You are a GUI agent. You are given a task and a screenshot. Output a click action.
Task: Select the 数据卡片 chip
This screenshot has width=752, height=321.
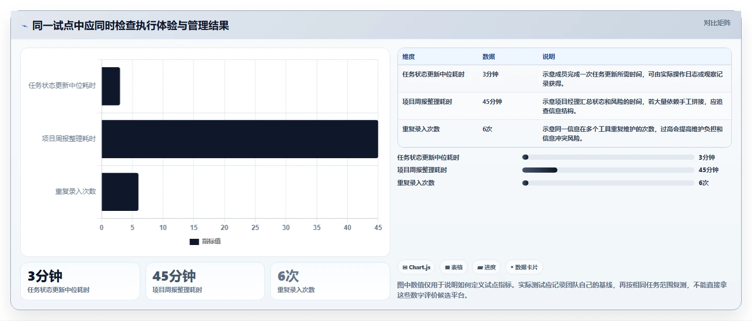click(x=524, y=267)
